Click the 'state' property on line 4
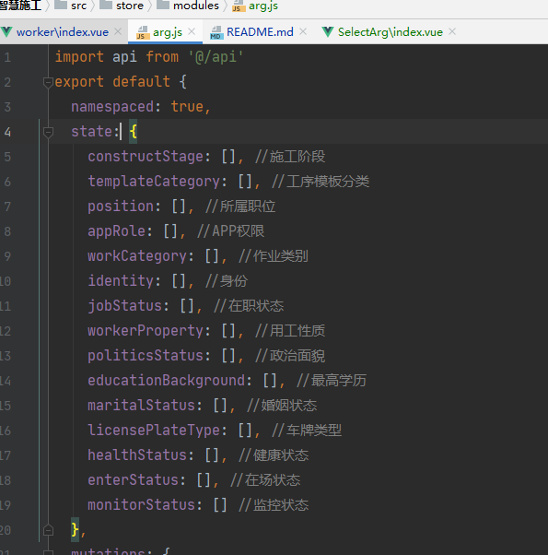The width and height of the screenshot is (548, 555). click(x=91, y=132)
